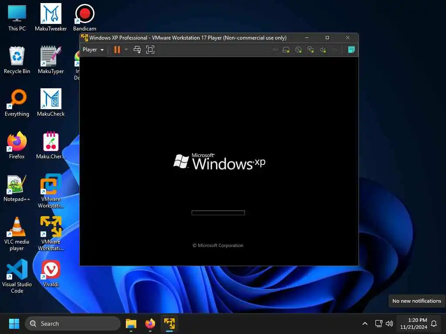This screenshot has height=334, width=446.
Task: Select the Visual Studio Code shortcut
Action: [x=17, y=276]
